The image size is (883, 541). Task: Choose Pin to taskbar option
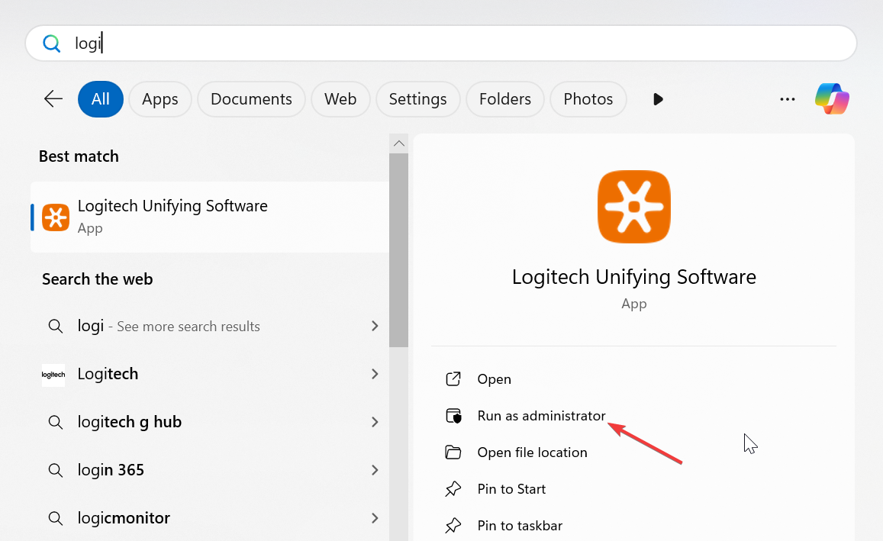(x=519, y=525)
